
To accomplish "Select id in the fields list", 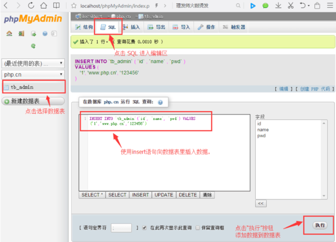I will (x=259, y=124).
